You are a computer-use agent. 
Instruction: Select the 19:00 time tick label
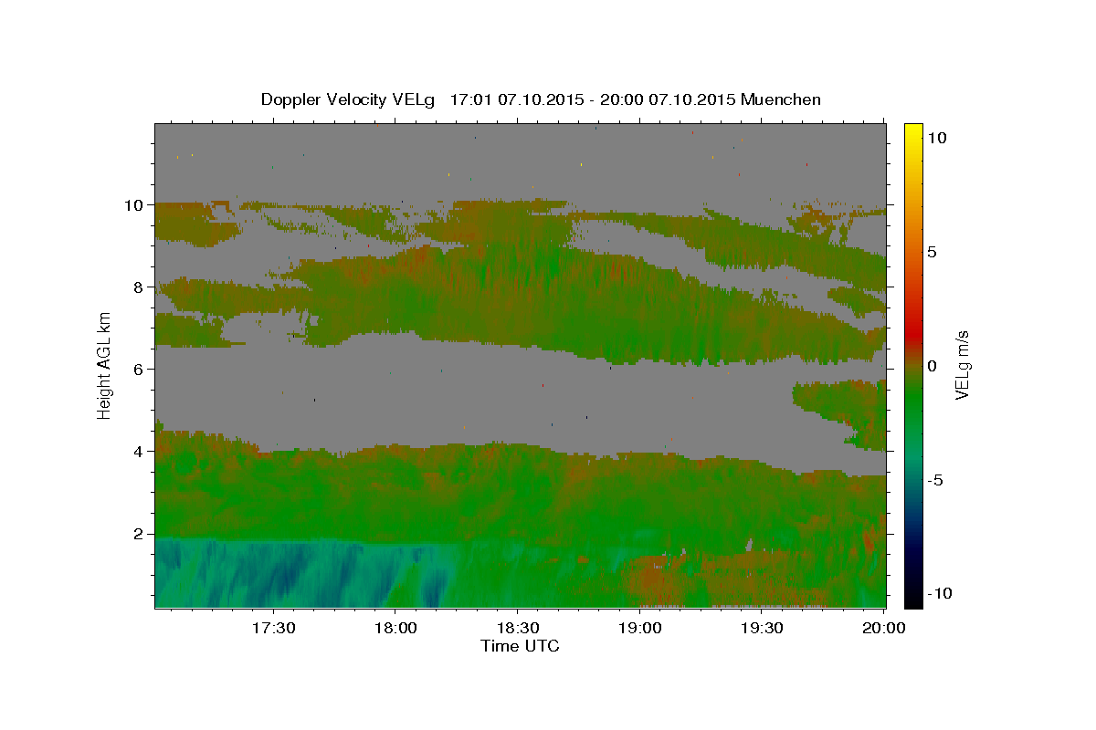point(640,629)
